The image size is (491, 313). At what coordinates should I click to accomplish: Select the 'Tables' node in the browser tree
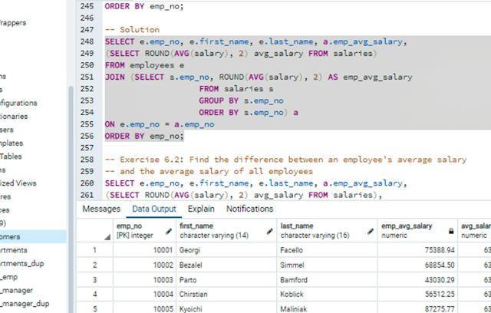click(x=11, y=156)
